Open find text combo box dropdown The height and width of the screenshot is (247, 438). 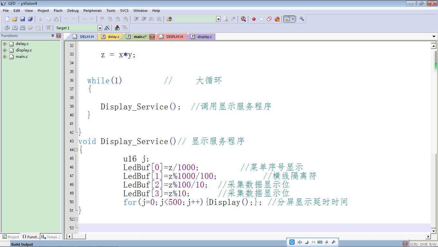(x=218, y=19)
